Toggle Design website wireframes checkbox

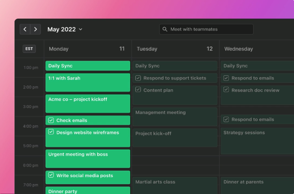click(x=51, y=132)
